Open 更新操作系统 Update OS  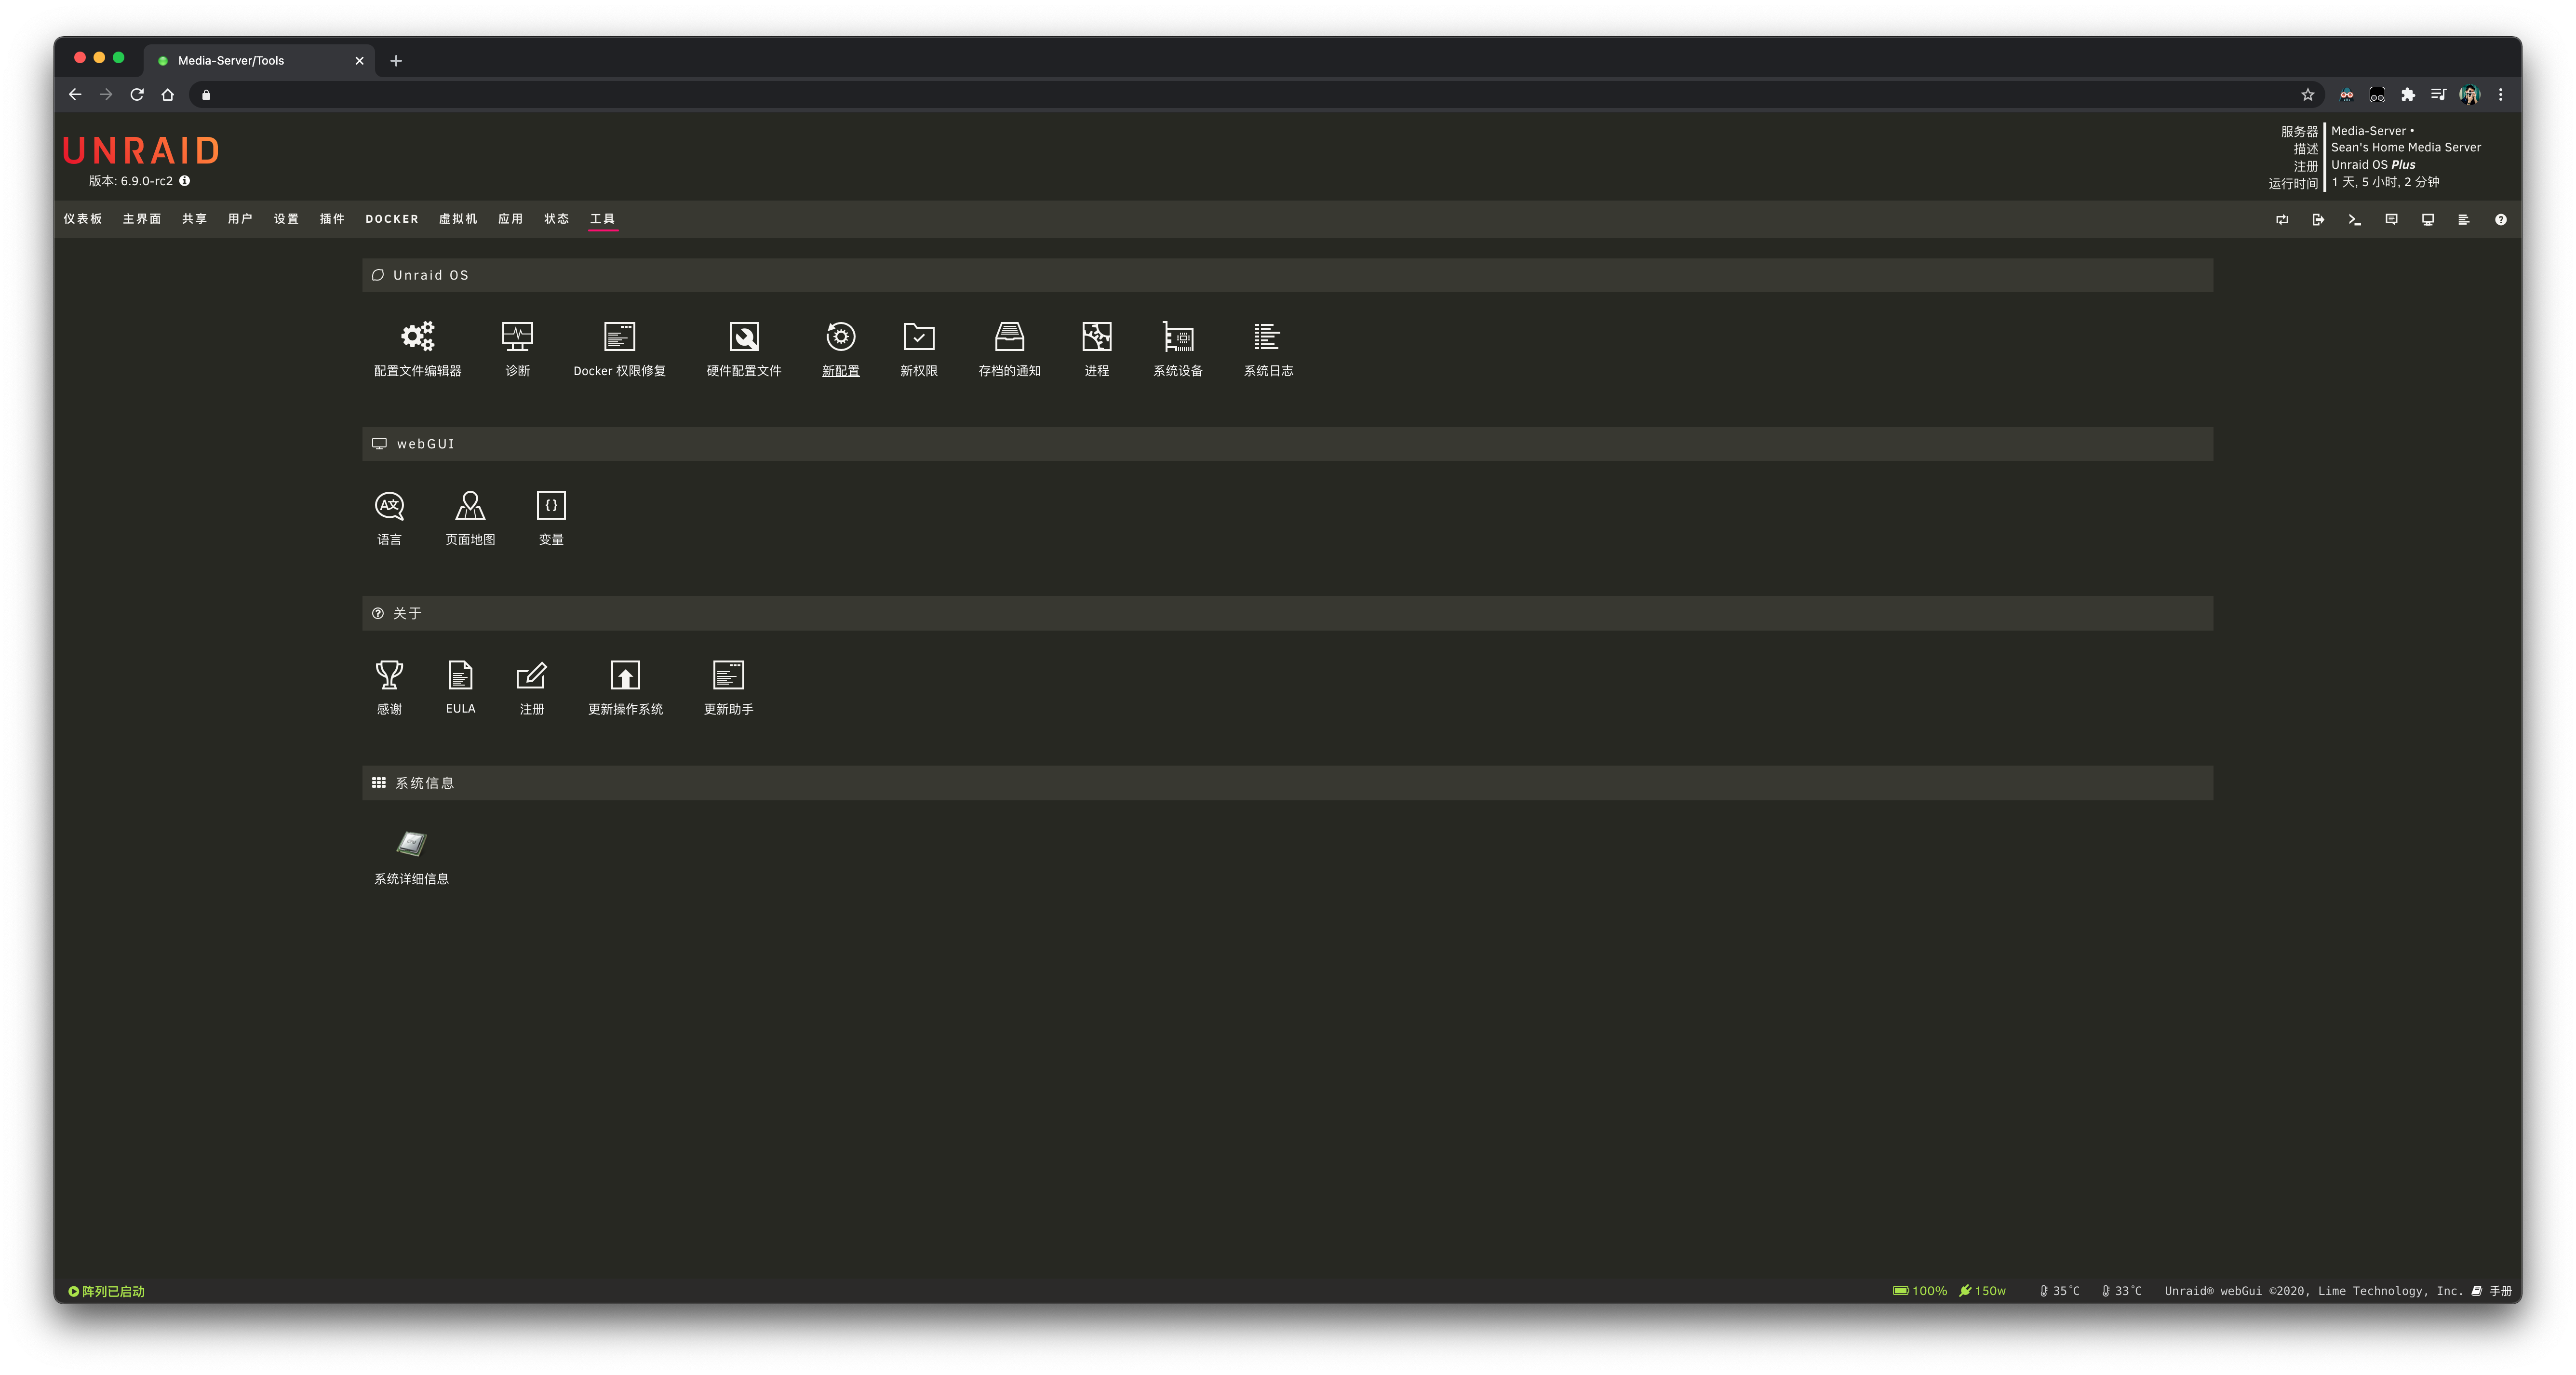625,676
